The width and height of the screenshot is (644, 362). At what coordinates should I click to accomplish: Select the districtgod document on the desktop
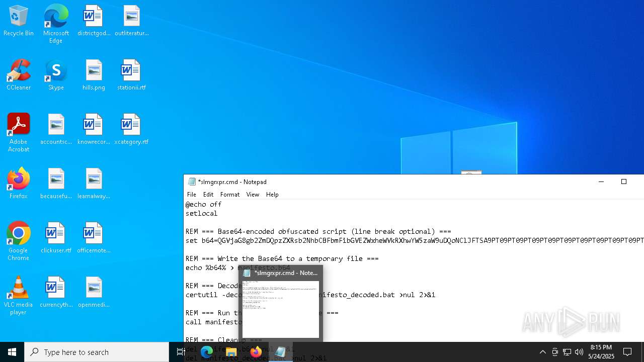[x=94, y=21]
